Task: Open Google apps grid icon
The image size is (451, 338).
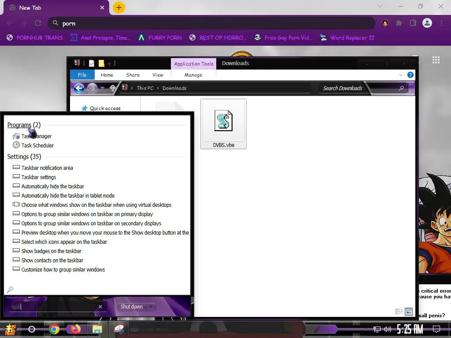Action: [x=436, y=60]
